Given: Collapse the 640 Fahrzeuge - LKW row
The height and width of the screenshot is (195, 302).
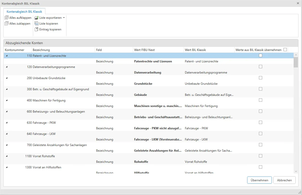Looking at the screenshot, I should pos(7,134).
